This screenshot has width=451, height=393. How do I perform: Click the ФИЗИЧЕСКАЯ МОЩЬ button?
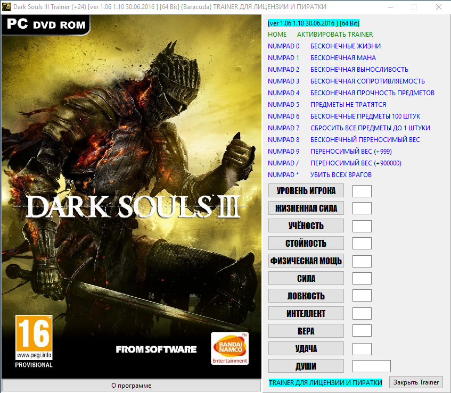click(306, 261)
